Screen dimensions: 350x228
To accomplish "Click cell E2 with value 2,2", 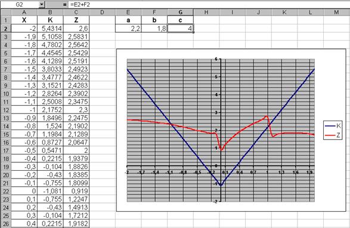I will click(128, 29).
